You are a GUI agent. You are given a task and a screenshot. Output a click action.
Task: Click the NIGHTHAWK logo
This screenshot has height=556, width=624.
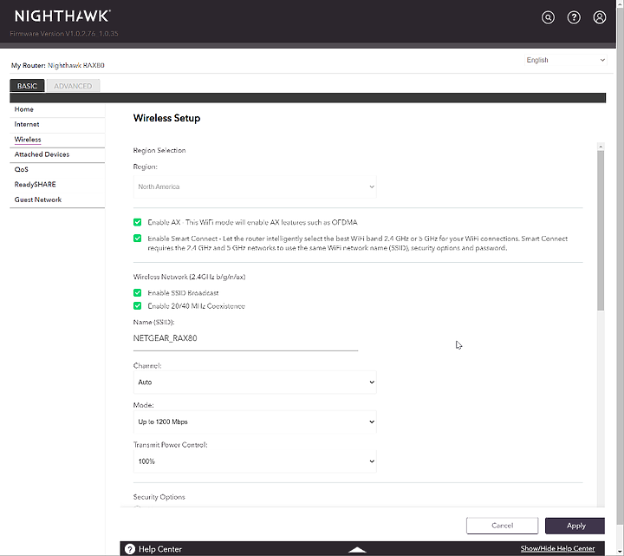point(62,16)
